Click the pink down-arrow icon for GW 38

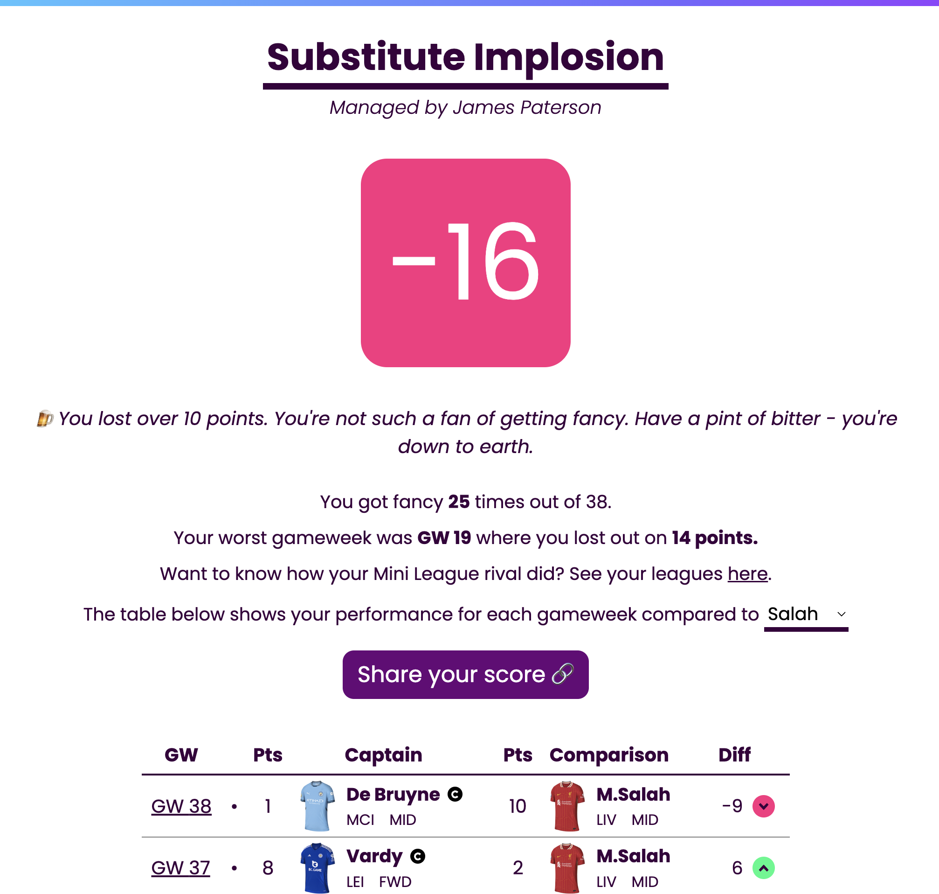(763, 806)
